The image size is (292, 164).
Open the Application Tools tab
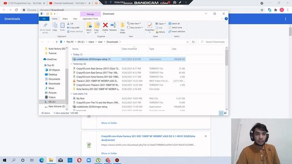coord(90,19)
